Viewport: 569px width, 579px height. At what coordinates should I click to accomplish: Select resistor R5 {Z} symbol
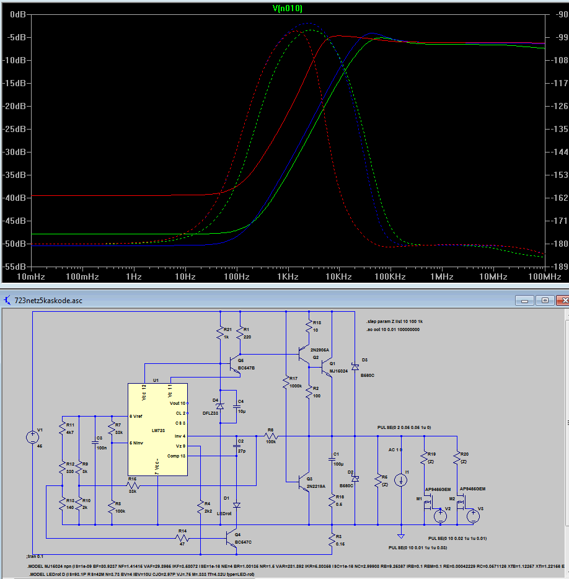[x=377, y=481]
